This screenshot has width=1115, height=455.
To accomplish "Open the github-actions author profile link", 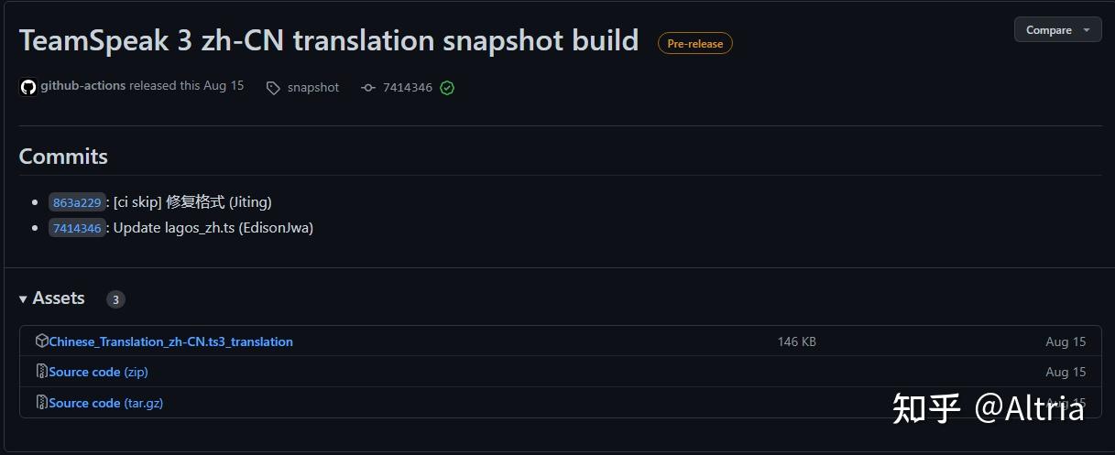I will coord(82,86).
